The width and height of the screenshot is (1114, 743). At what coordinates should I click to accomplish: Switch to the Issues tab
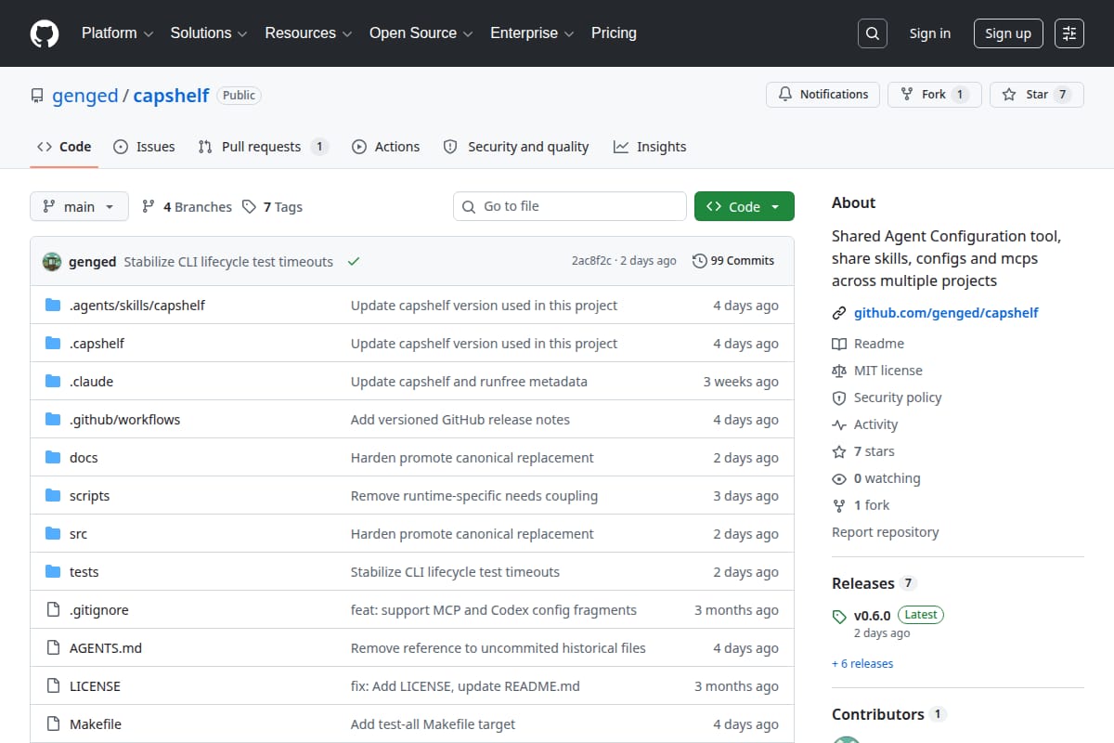point(144,147)
